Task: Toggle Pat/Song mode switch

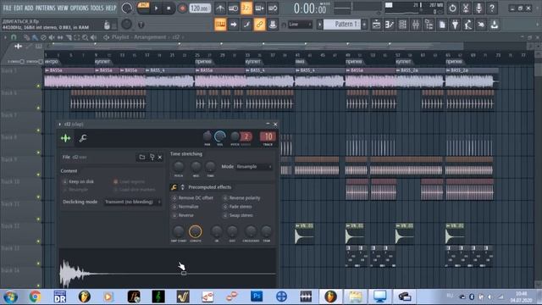Action: (143, 8)
